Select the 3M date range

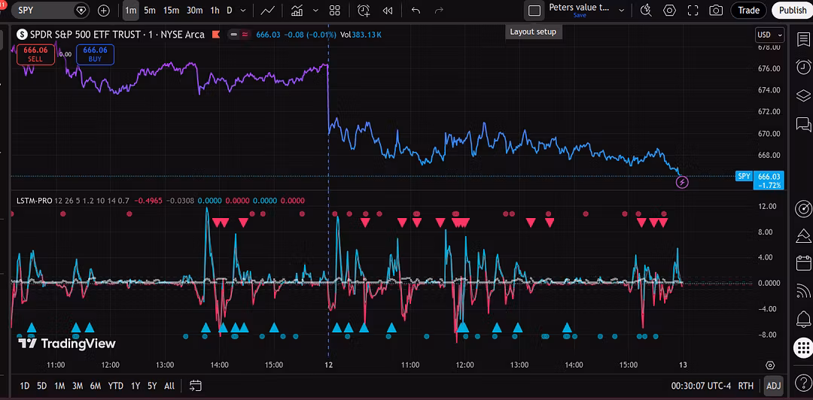[78, 386]
